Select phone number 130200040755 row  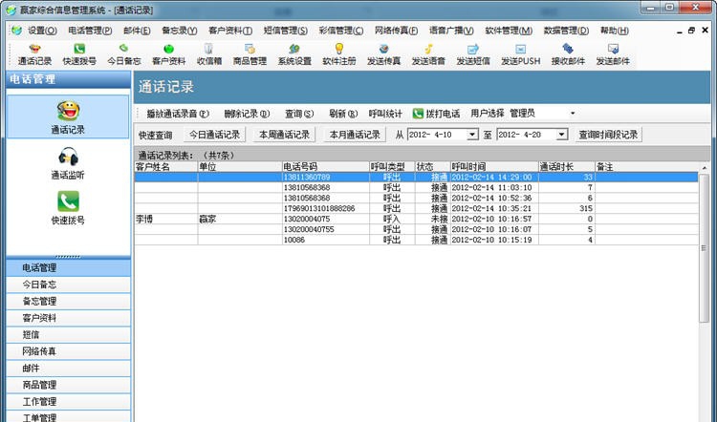416,229
